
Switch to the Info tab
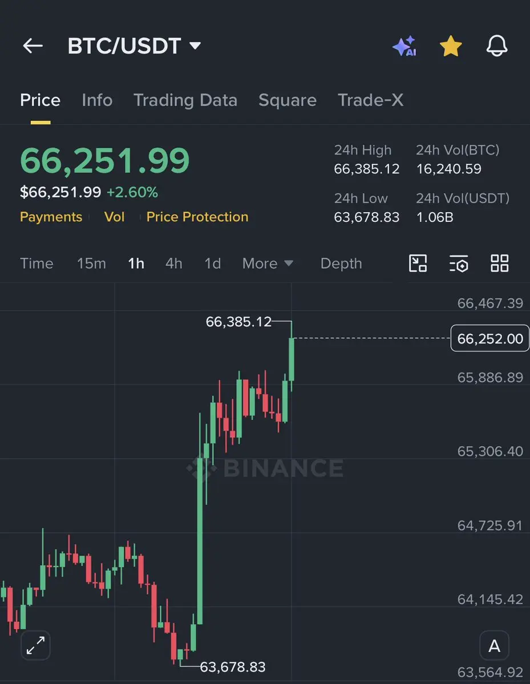click(98, 100)
